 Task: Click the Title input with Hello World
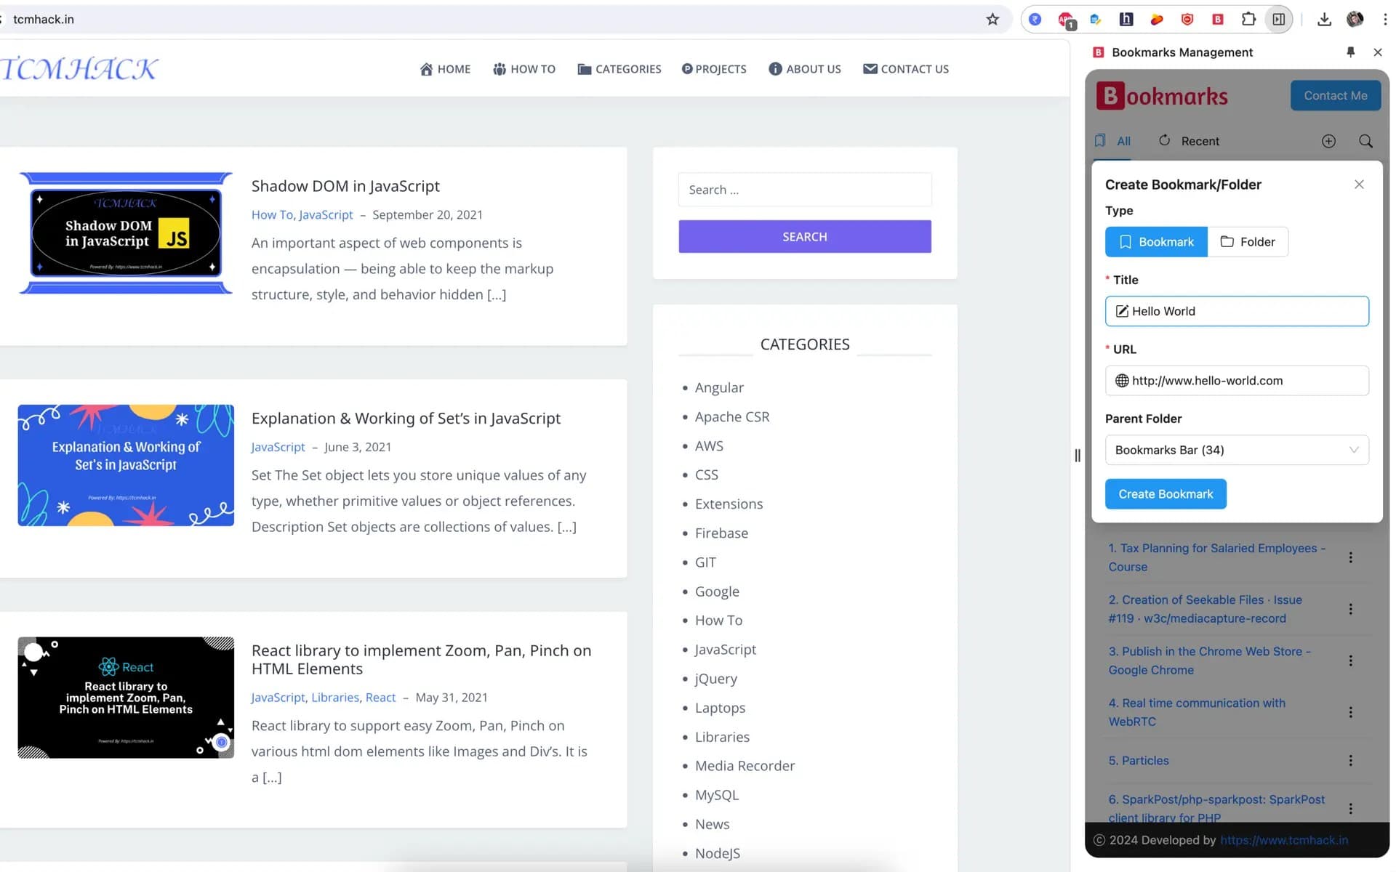click(x=1237, y=311)
